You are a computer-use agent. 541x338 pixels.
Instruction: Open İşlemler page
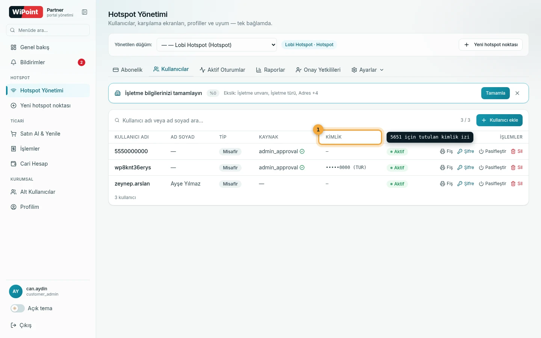click(x=48, y=149)
